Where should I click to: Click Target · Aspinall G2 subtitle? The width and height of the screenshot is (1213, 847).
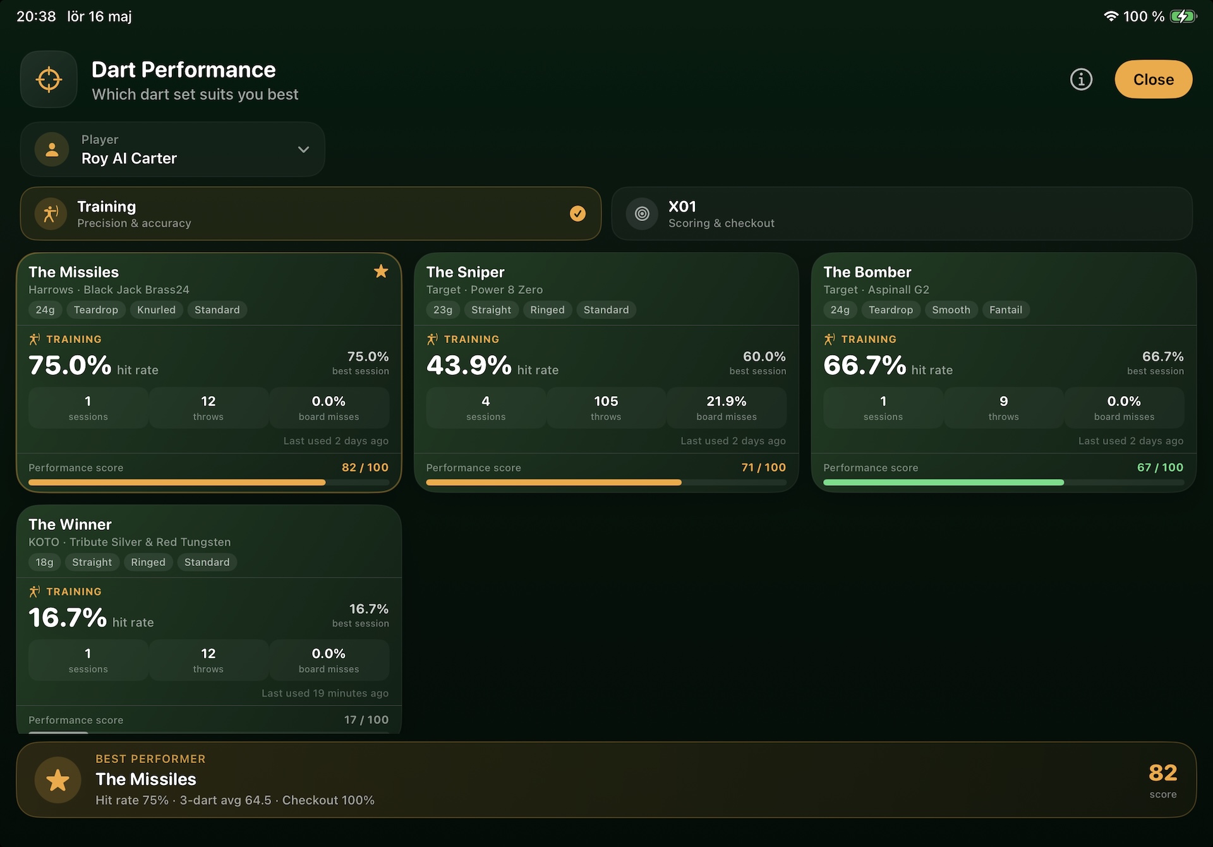tap(876, 290)
